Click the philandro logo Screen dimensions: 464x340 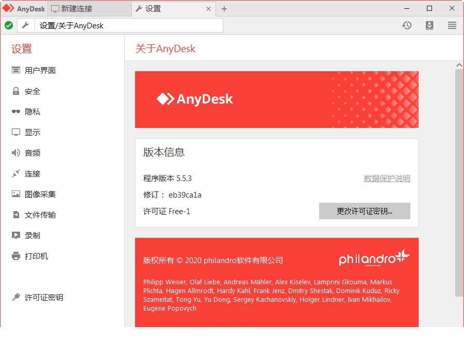tap(374, 258)
